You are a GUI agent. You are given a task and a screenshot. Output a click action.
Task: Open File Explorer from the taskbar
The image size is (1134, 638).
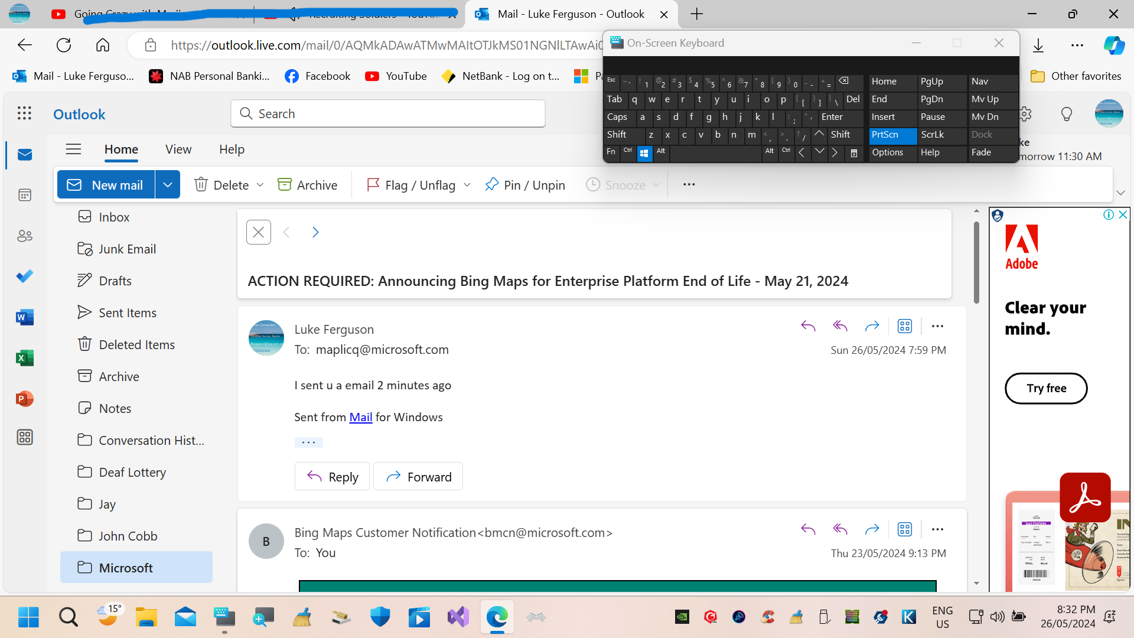(x=146, y=617)
